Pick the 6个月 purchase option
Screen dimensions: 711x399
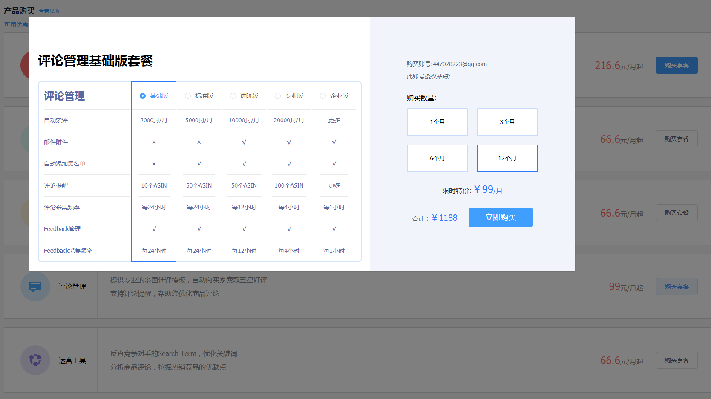click(x=437, y=158)
